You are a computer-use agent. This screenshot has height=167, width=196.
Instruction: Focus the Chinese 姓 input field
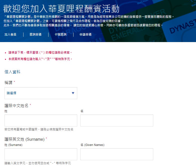(x=41, y=120)
